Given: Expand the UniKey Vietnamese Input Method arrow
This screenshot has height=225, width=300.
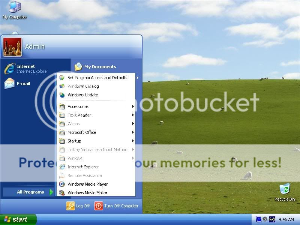Looking at the screenshot, I should (133, 150).
